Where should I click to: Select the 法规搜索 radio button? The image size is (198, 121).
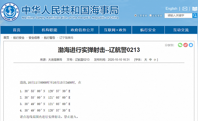(150, 16)
